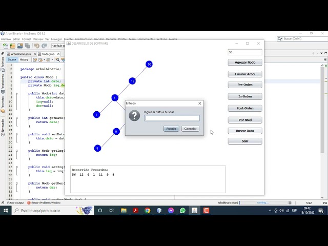Open Camtasia recorder from the taskbar
Viewport: 328px width, 246px height.
click(x=206, y=211)
